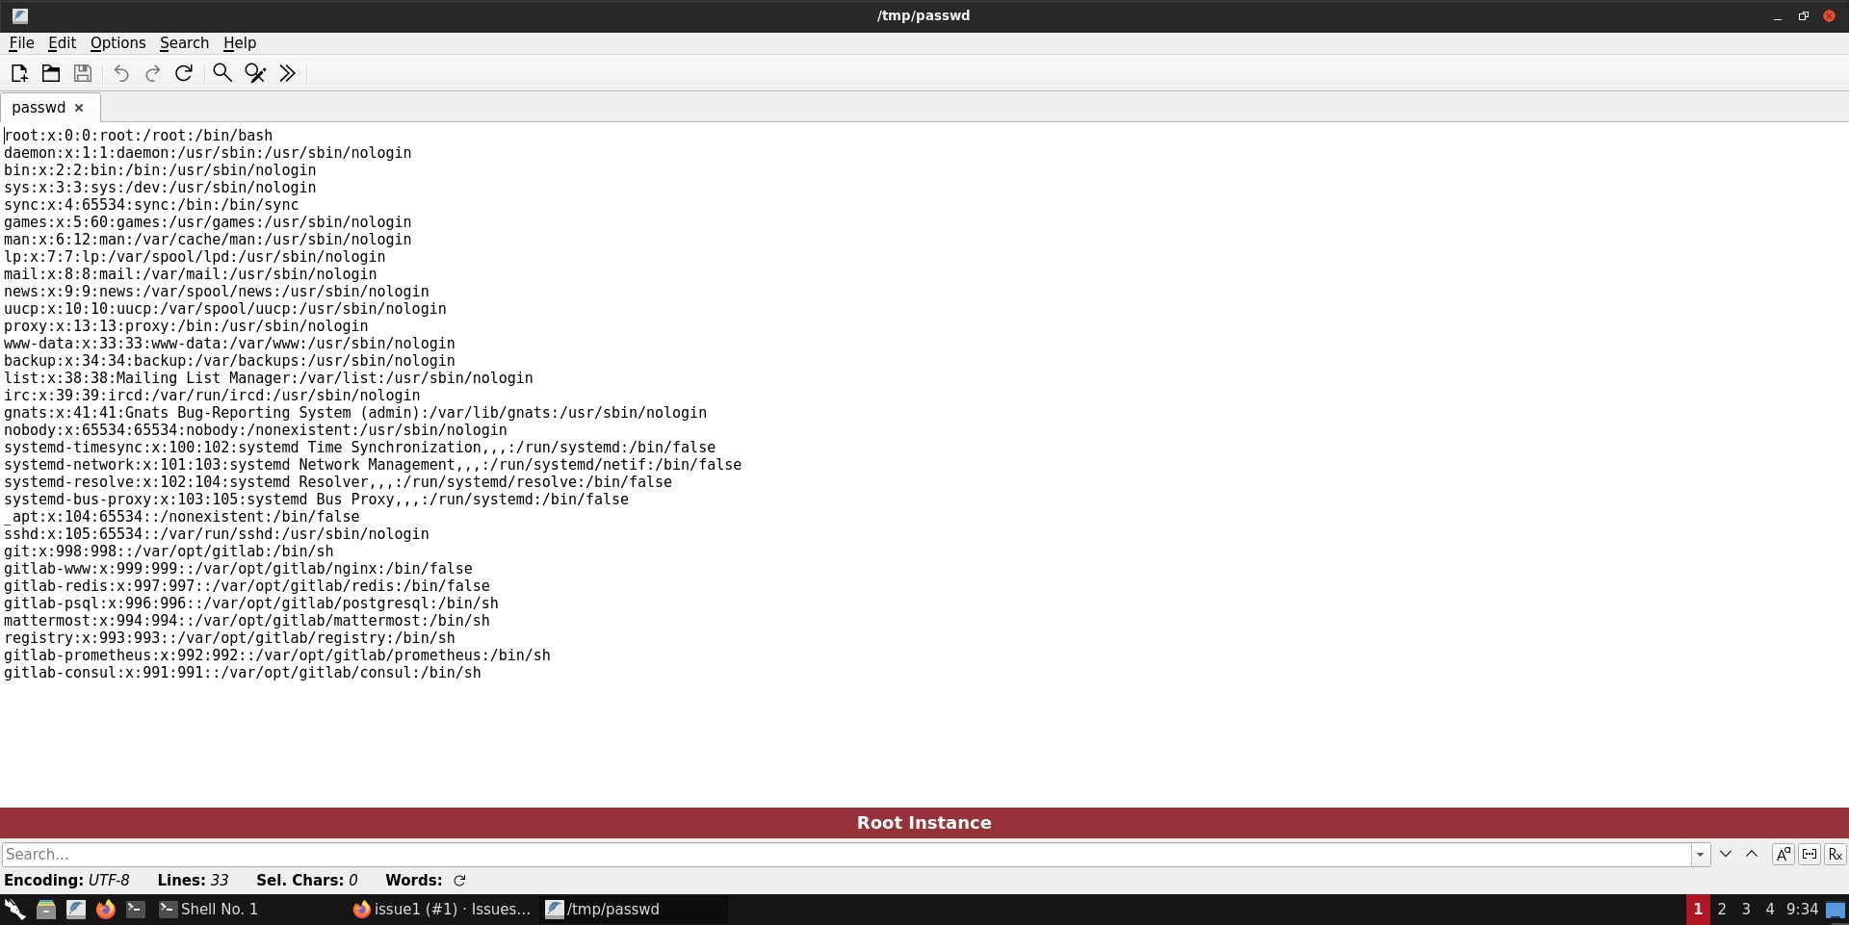The image size is (1849, 925).
Task: Refresh the word count in status bar
Action: [x=459, y=880]
